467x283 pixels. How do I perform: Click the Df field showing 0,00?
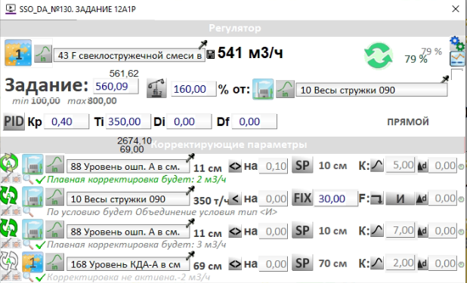click(255, 122)
